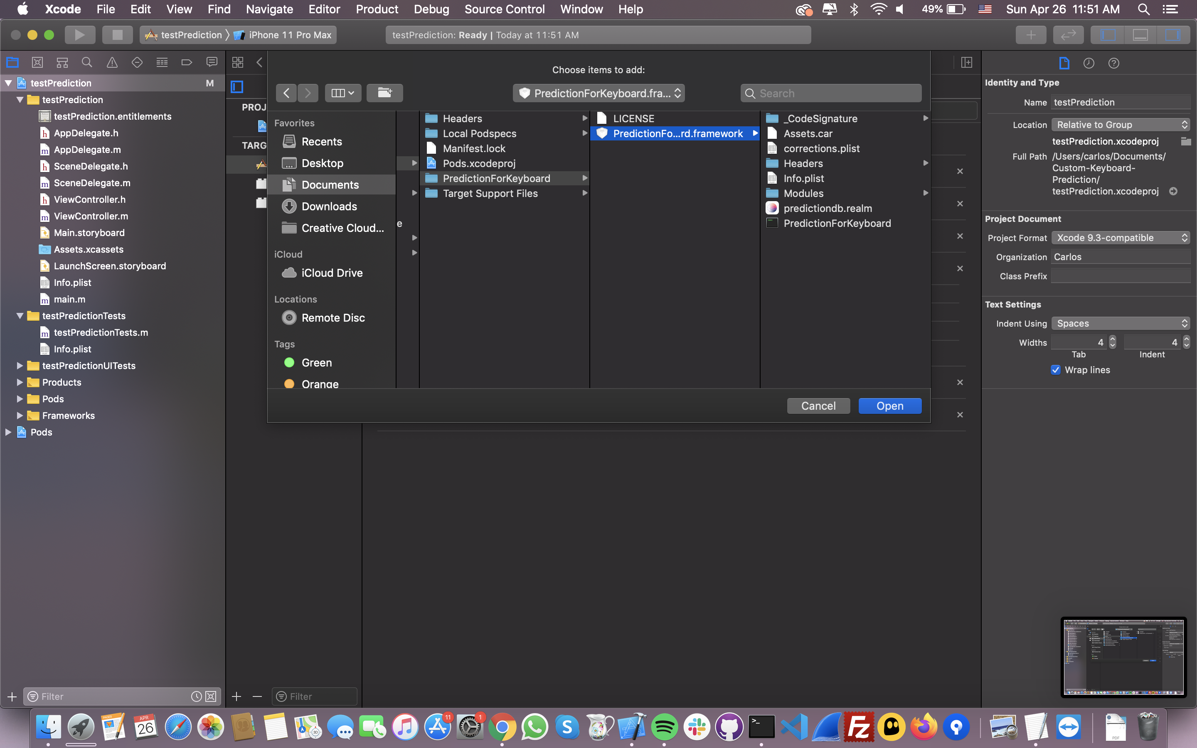
Task: Open the Source Control menu
Action: coord(505,9)
